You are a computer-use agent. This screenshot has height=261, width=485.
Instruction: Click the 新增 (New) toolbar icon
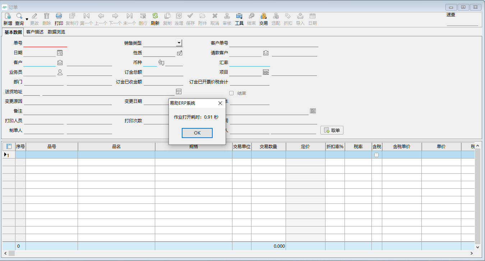pyautogui.click(x=8, y=16)
